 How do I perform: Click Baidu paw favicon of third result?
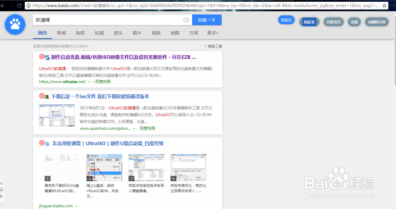[47, 144]
